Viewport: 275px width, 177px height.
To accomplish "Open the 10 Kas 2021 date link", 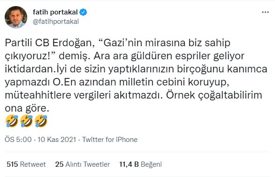I will point(57,140).
